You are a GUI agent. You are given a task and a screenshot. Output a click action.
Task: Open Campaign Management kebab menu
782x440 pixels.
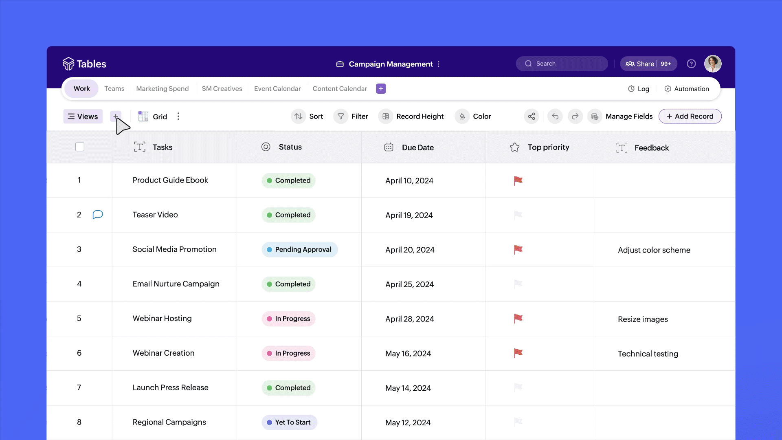coord(439,64)
